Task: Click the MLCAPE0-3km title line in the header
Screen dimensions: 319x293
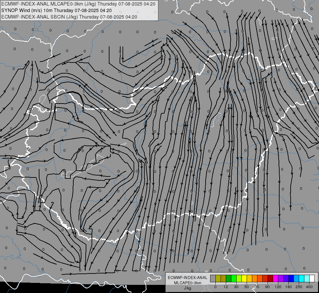Action: 78,4
